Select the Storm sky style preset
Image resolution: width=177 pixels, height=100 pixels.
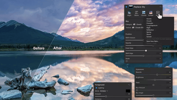[x=136, y=14]
